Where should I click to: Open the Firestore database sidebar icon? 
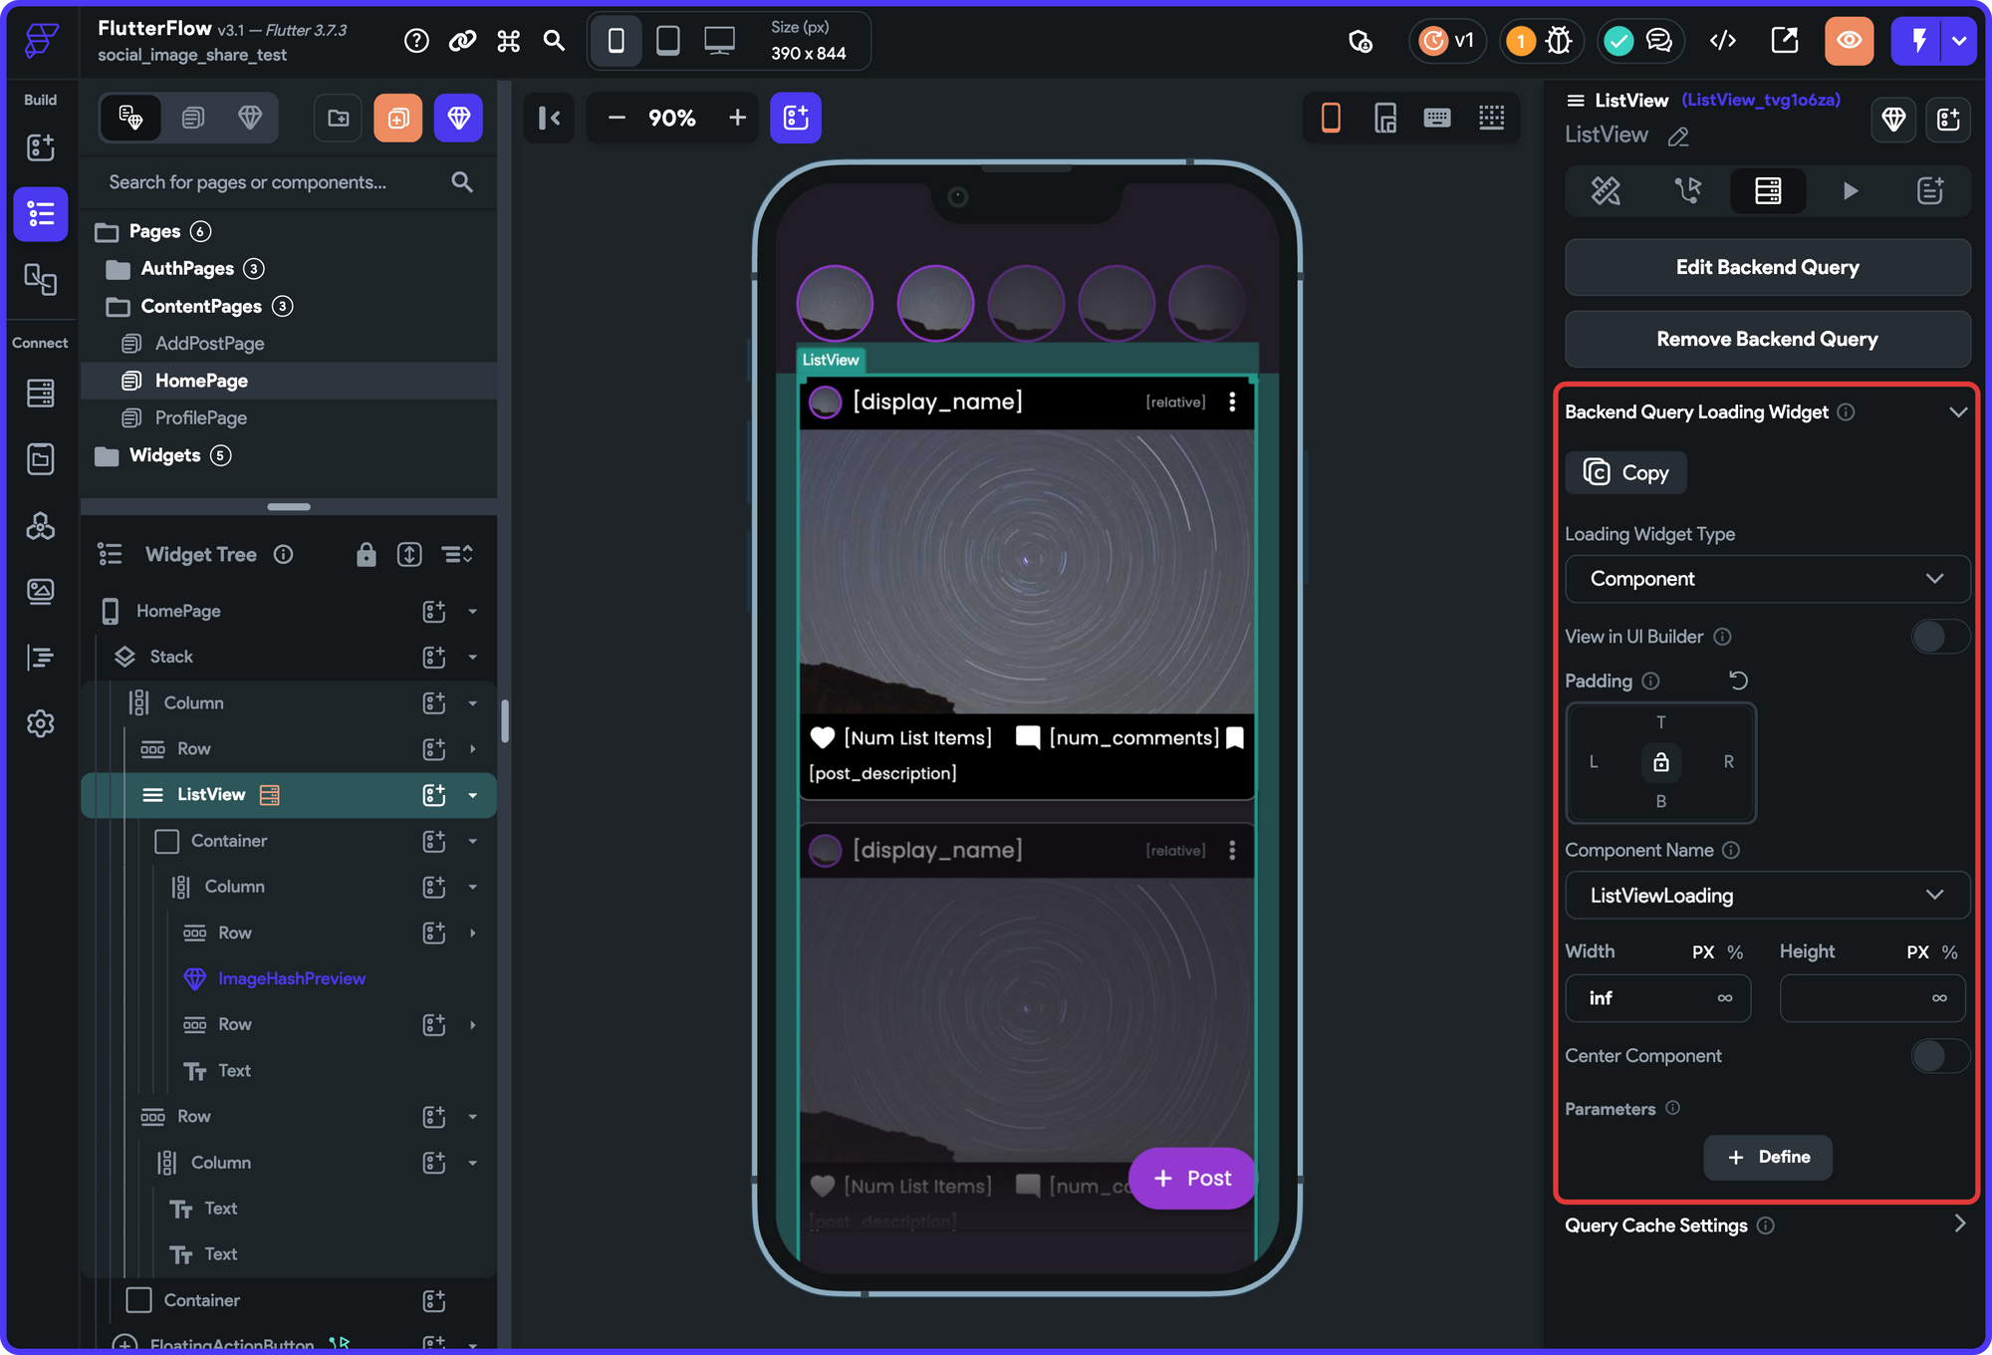pos(40,394)
